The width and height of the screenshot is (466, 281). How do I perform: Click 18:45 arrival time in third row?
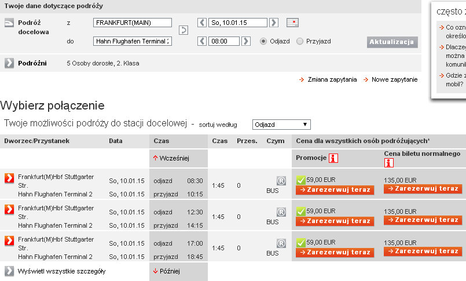pyautogui.click(x=195, y=257)
